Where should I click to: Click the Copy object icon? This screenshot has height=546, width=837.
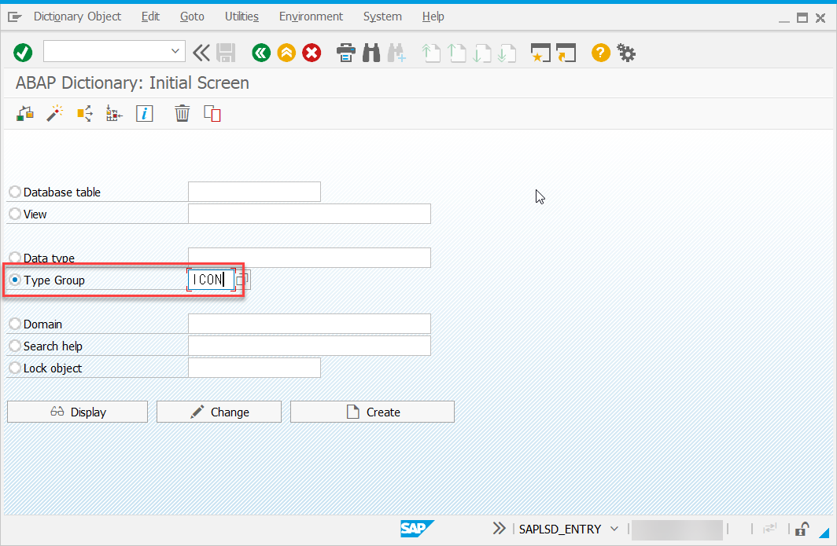tap(212, 114)
